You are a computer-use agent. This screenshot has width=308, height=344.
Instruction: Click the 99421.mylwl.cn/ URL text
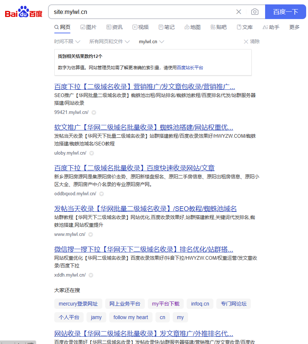(71, 112)
